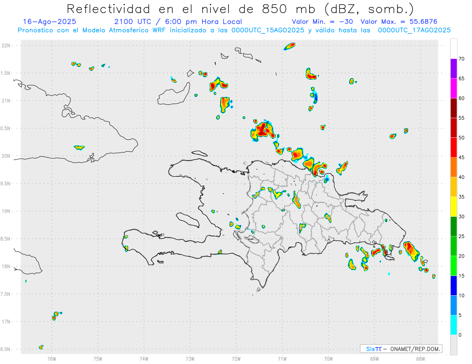Click the longitude label '72W'
This screenshot has height=364, width=472.
tap(236, 359)
